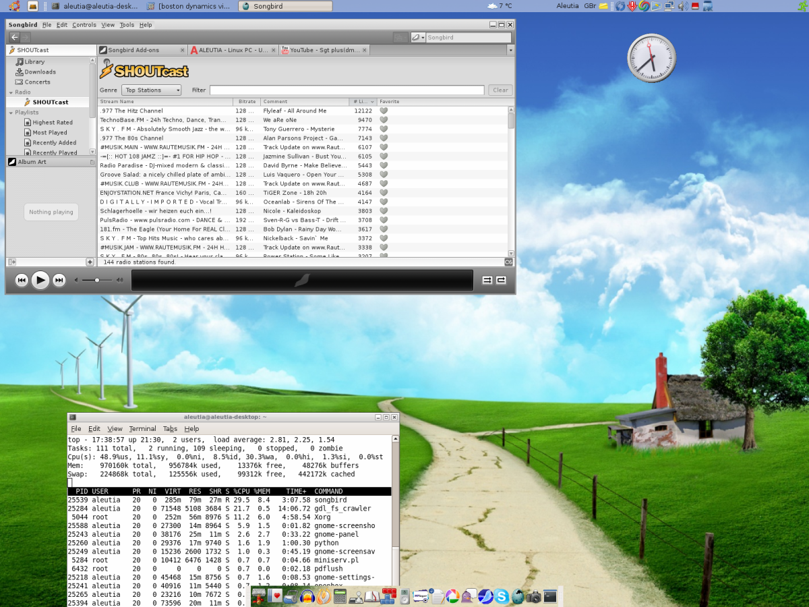Favorite the 181.fm The Eagle station
This screenshot has width=809, height=607.
[384, 229]
